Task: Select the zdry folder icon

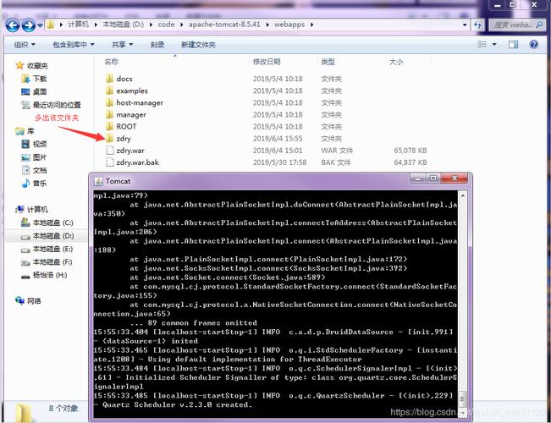Action: click(110, 138)
